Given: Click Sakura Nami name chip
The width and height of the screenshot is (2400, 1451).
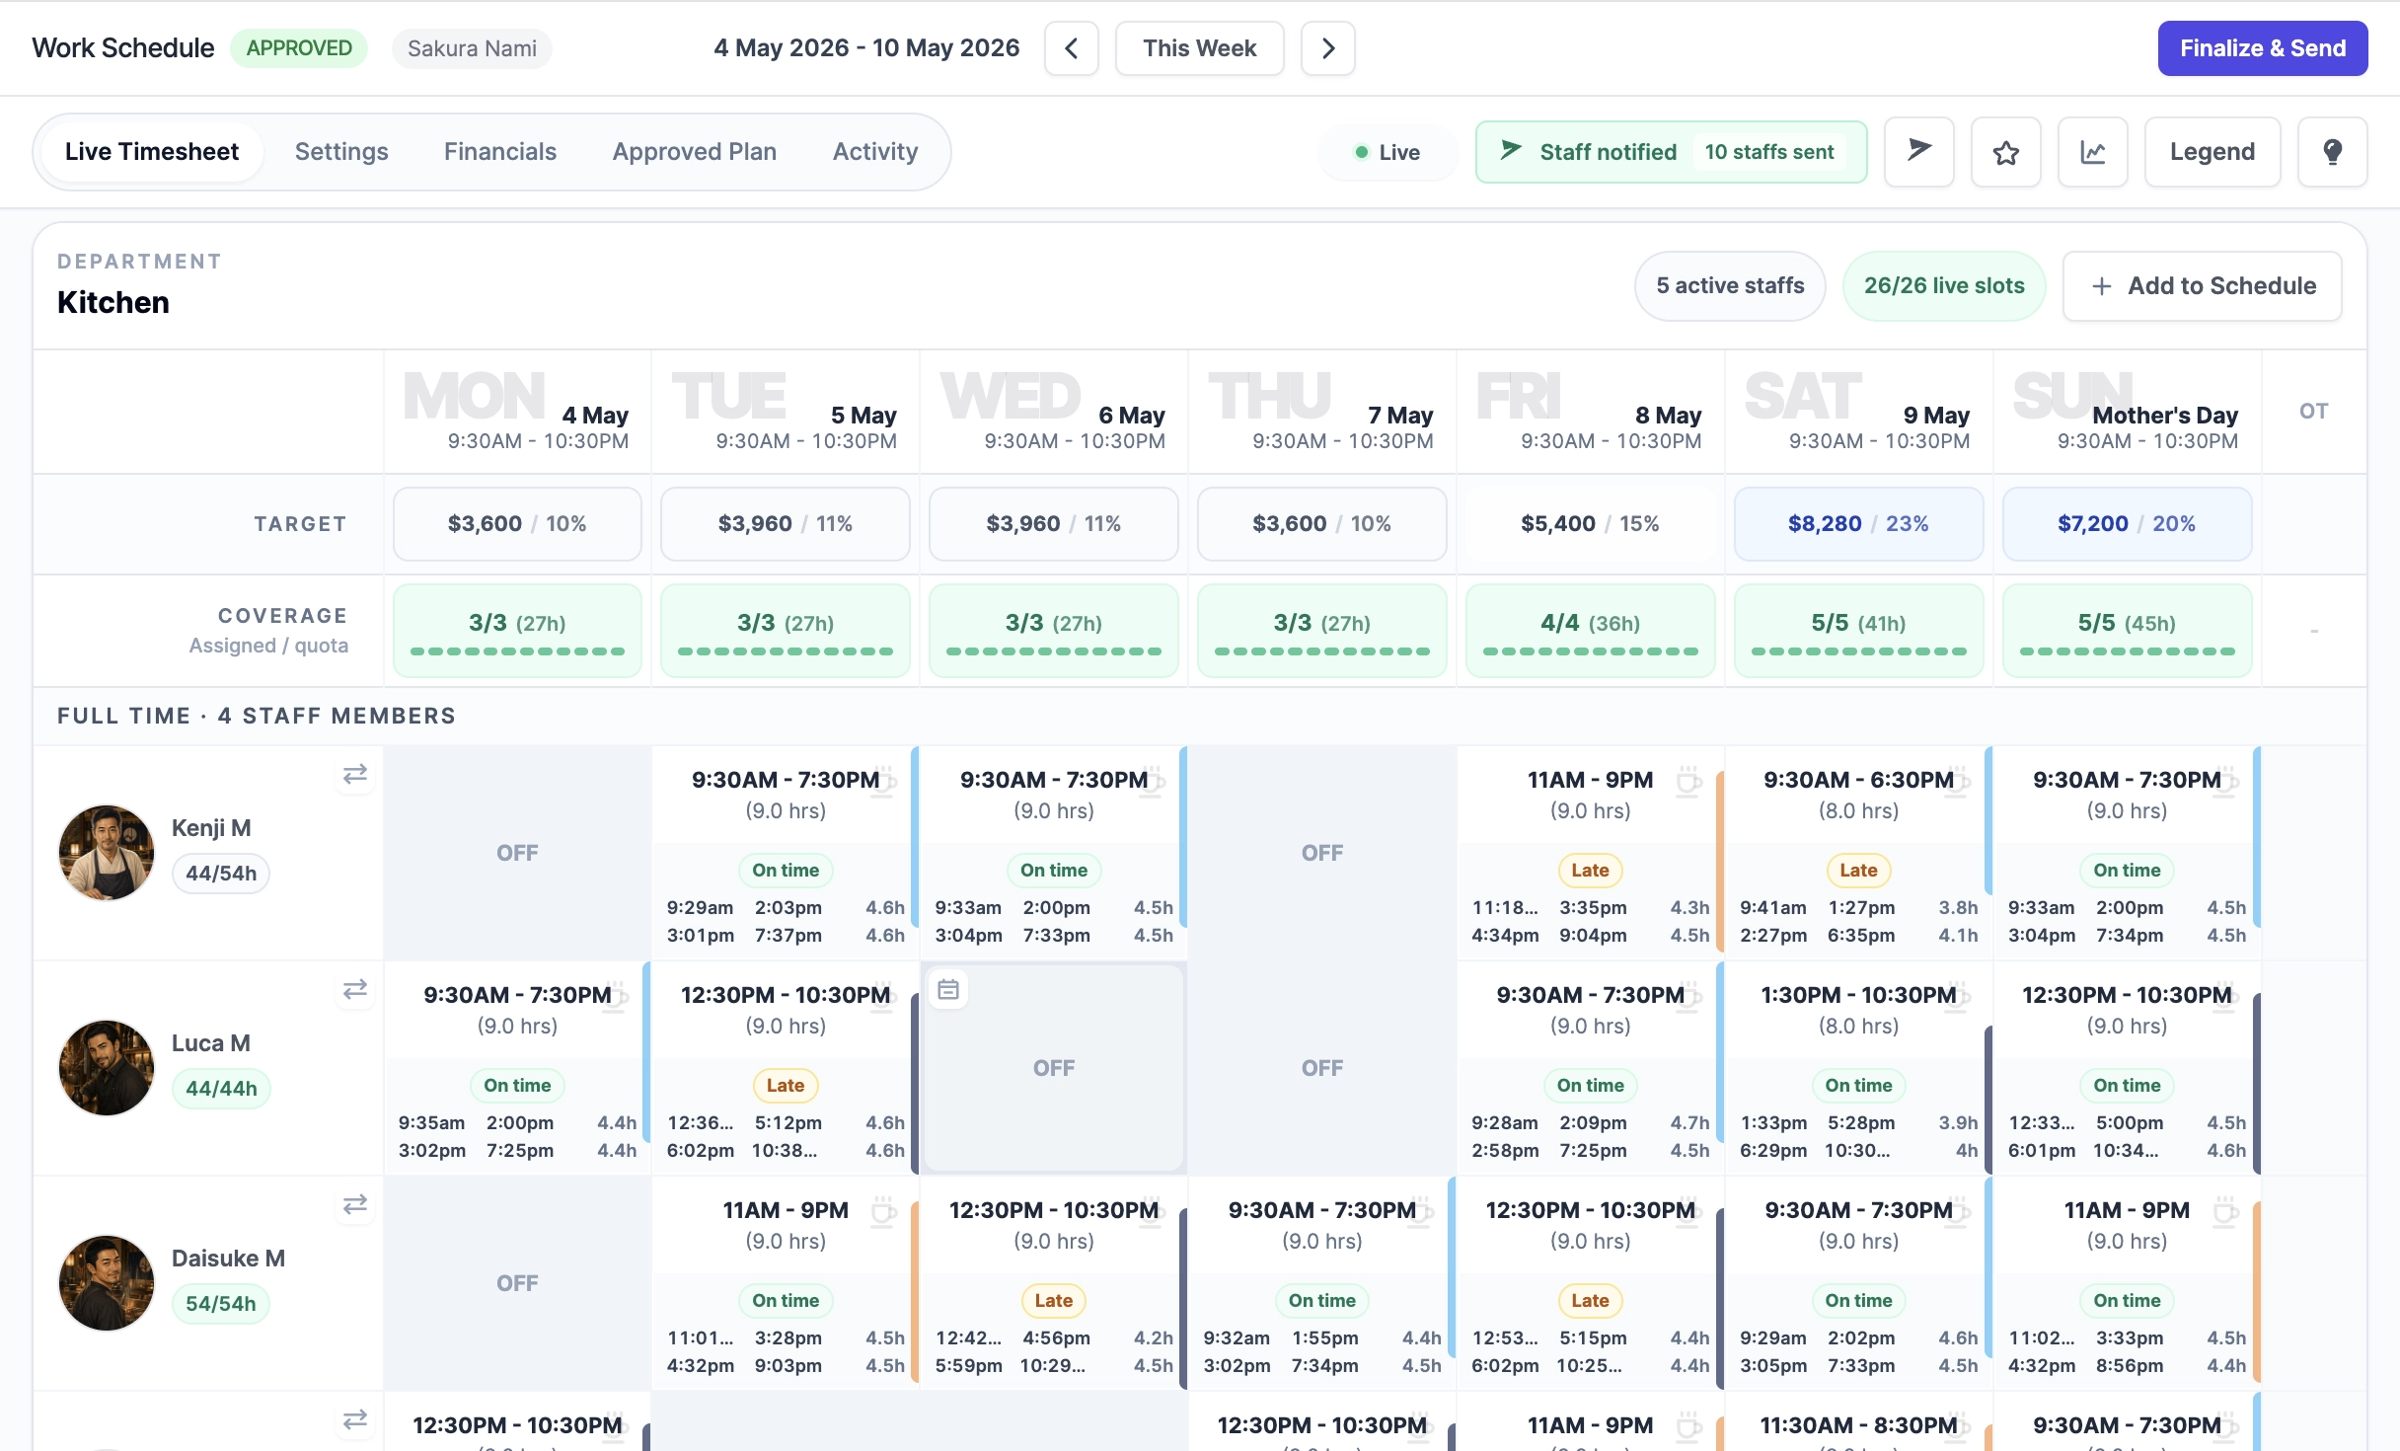Looking at the screenshot, I should [472, 48].
